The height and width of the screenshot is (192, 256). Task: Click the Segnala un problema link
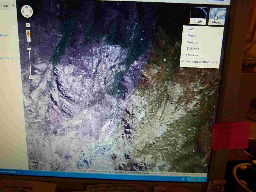click(193, 174)
